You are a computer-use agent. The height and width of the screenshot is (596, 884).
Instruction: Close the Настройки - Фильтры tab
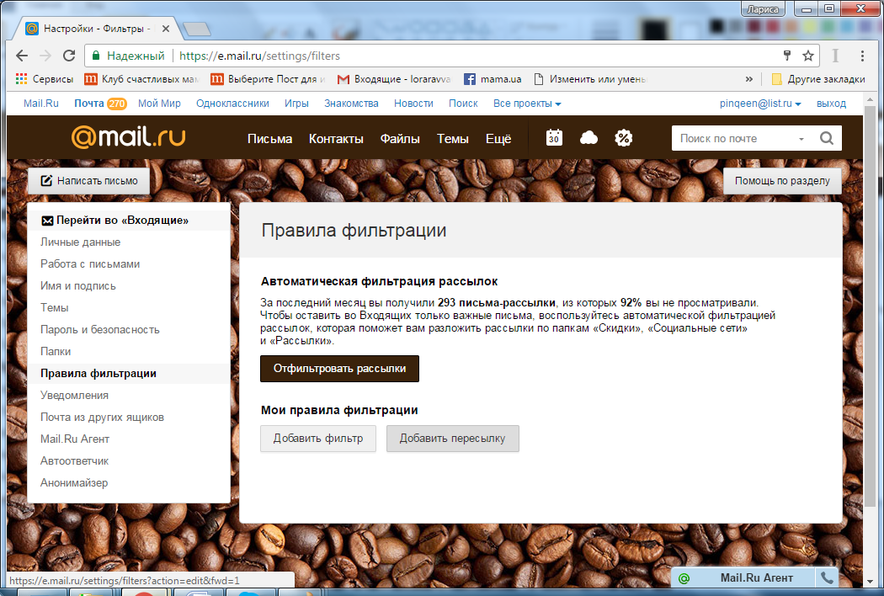166,28
